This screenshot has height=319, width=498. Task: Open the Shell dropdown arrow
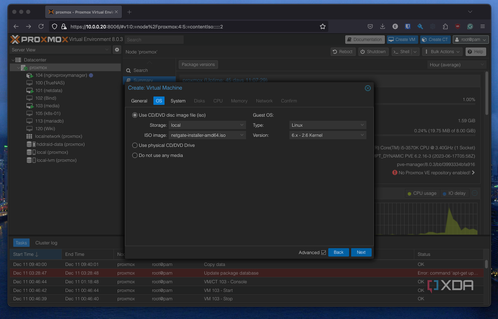click(415, 51)
